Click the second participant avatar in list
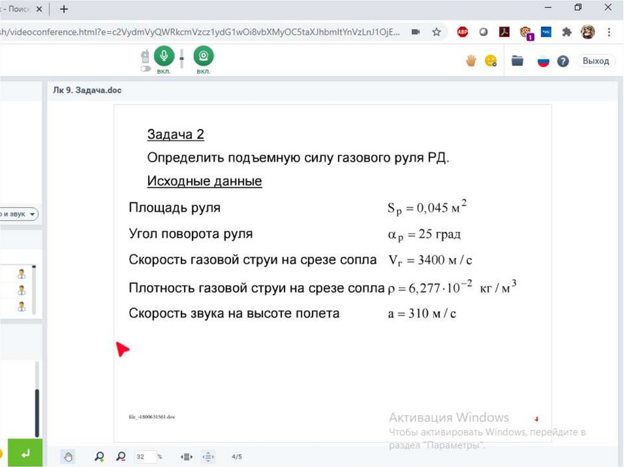Image resolution: width=624 pixels, height=467 pixels. point(21,290)
